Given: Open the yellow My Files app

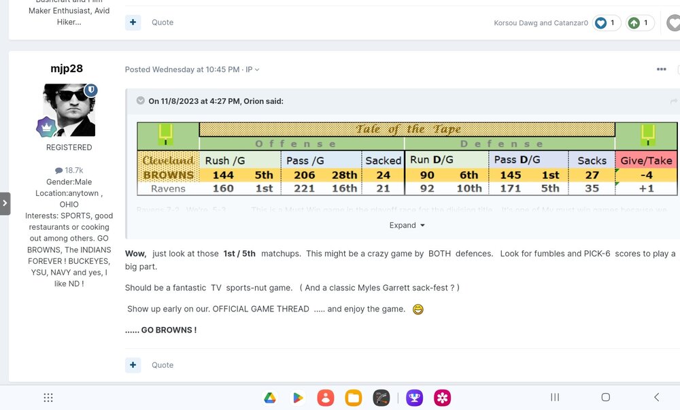Looking at the screenshot, I should coord(354,398).
